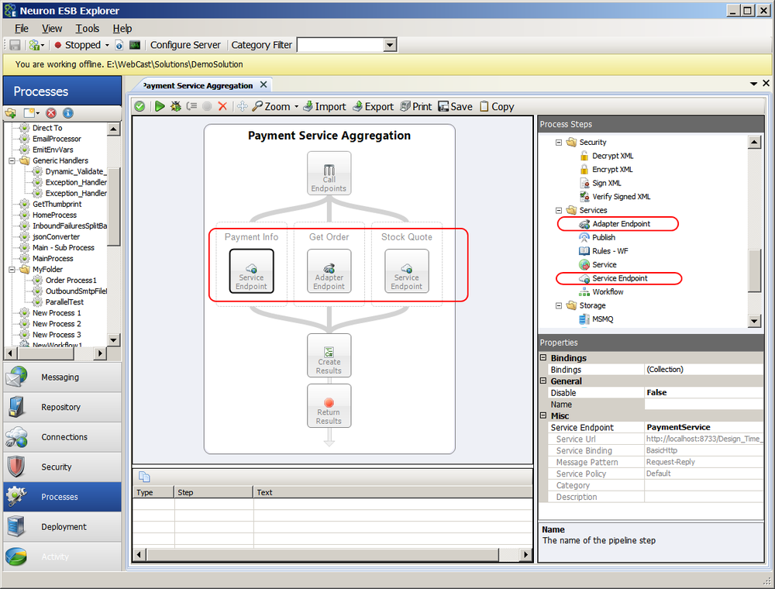Click Export in the designer toolbar
This screenshot has width=775, height=589.
pos(373,106)
